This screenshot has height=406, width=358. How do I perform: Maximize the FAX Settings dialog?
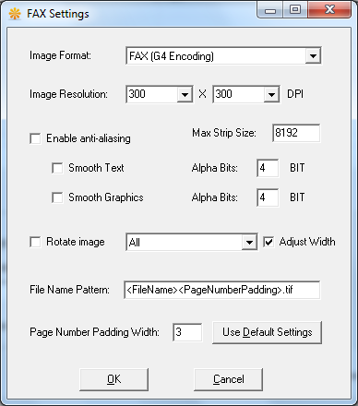[x=295, y=10]
